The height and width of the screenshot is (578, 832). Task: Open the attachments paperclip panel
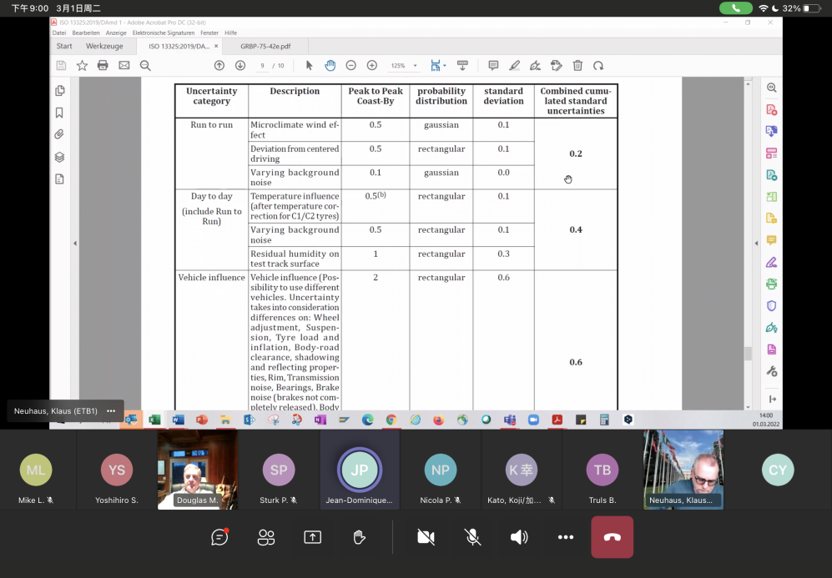[x=59, y=134]
